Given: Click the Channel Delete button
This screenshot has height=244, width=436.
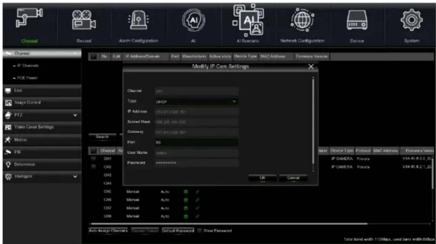Looking at the screenshot, I should pyautogui.click(x=145, y=230).
